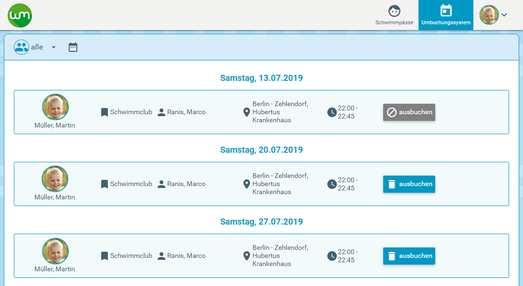Image resolution: width=523 pixels, height=286 pixels.
Task: Click clock icon in 20.07.2019 entry
Action: pyautogui.click(x=332, y=184)
